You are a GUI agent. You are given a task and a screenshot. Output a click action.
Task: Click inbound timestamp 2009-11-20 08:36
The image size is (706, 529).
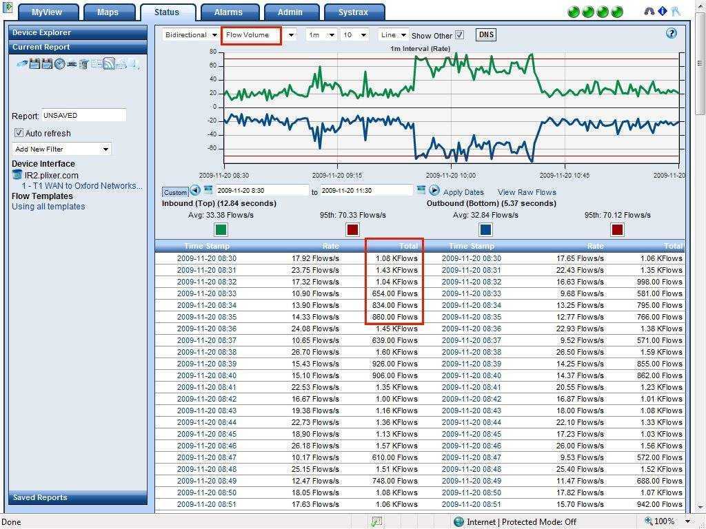coord(207,329)
